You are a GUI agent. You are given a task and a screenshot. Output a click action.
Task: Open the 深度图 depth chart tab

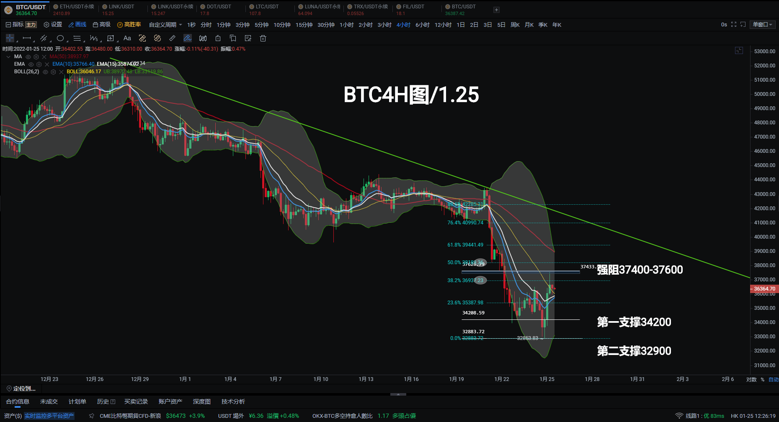pos(201,401)
